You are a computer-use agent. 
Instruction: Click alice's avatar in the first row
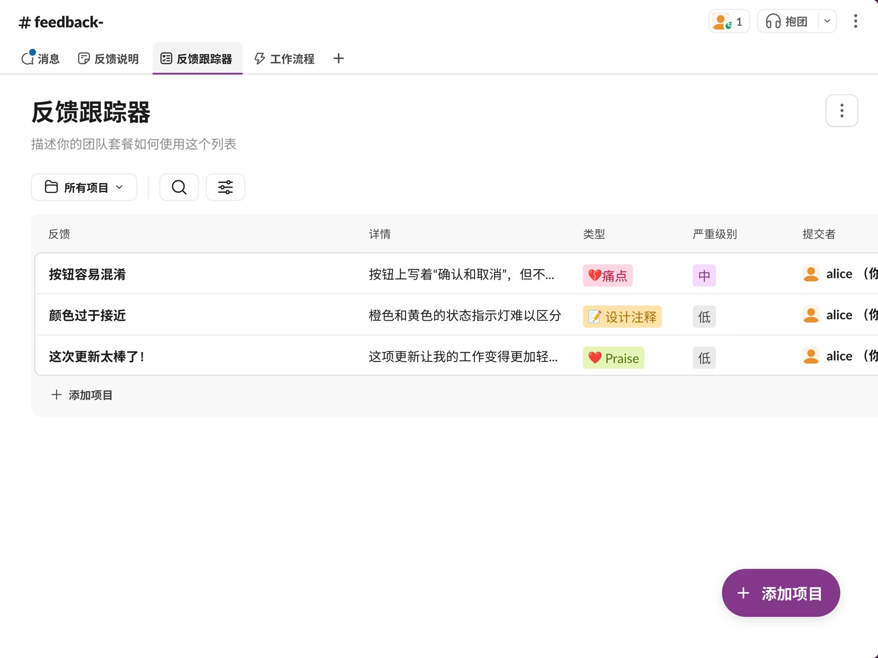(810, 274)
